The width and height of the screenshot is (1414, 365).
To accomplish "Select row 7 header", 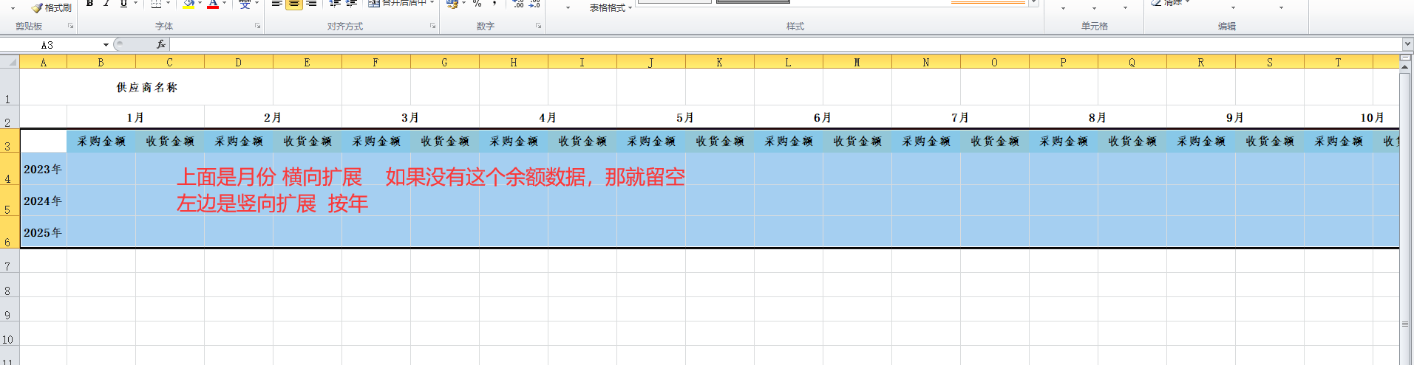I will pyautogui.click(x=9, y=265).
